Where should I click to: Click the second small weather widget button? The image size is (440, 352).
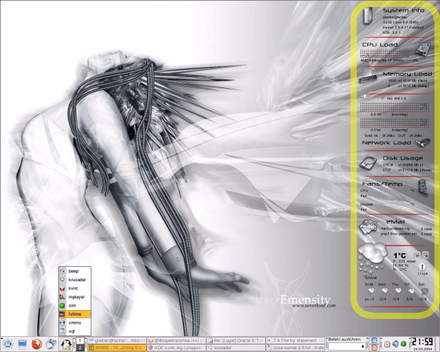[x=426, y=255]
